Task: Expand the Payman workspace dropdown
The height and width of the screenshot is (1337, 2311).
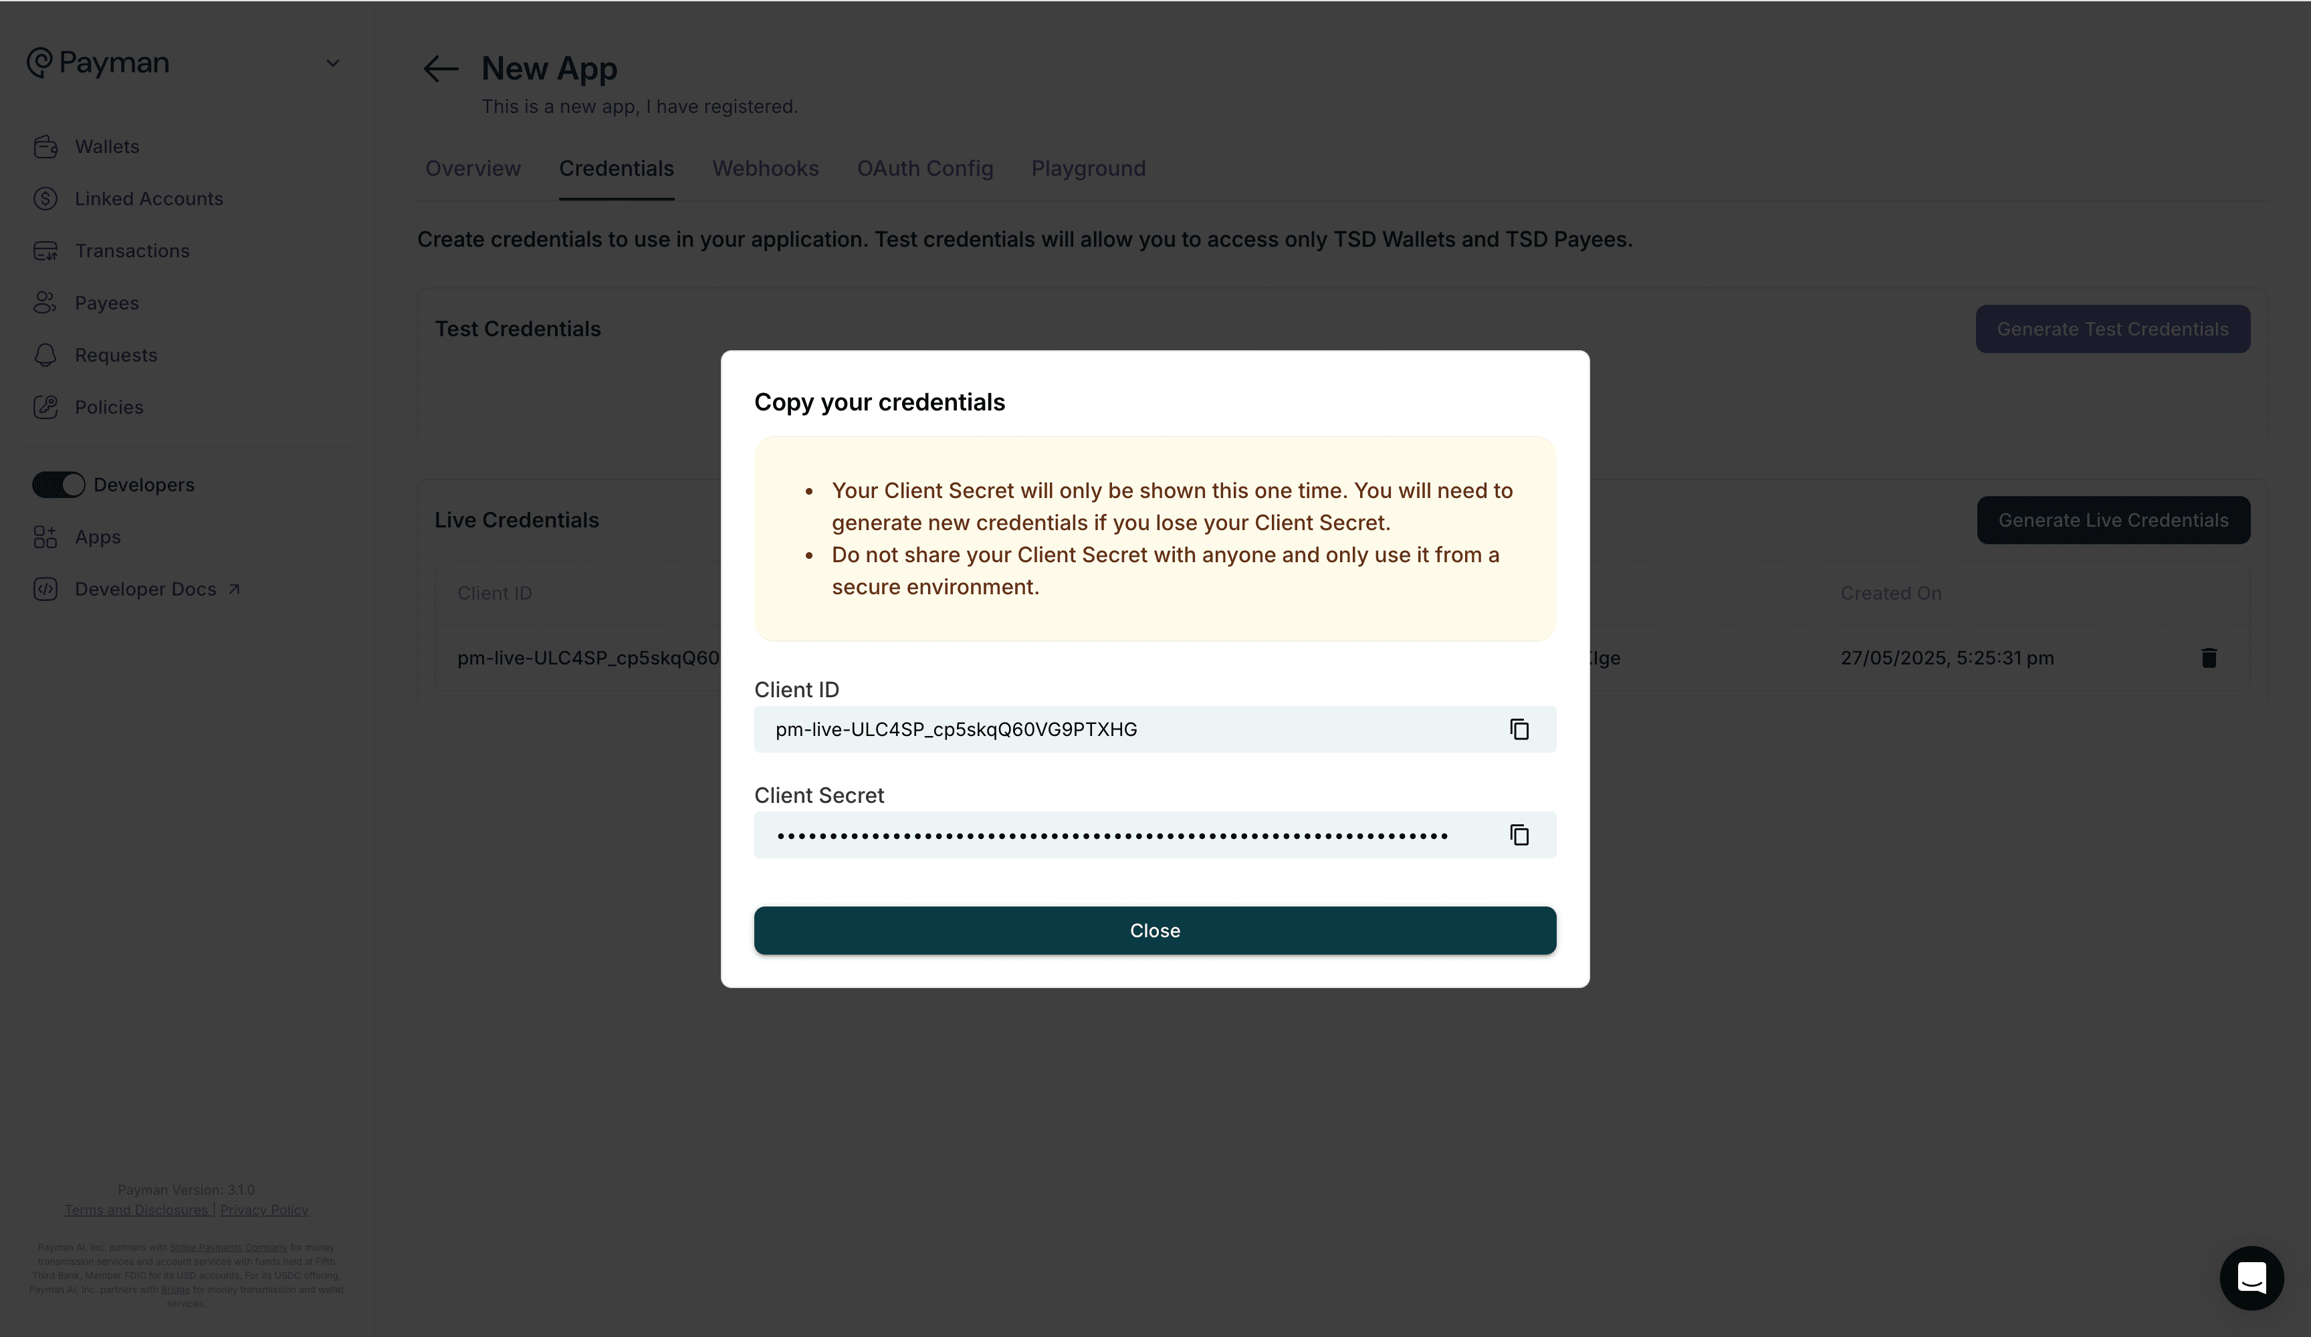Action: click(333, 62)
